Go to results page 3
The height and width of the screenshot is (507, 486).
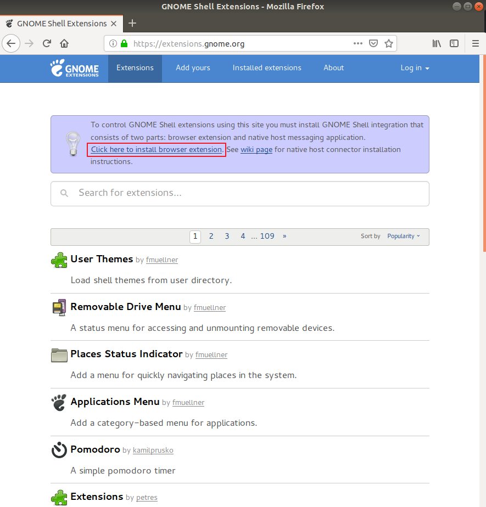coord(227,236)
